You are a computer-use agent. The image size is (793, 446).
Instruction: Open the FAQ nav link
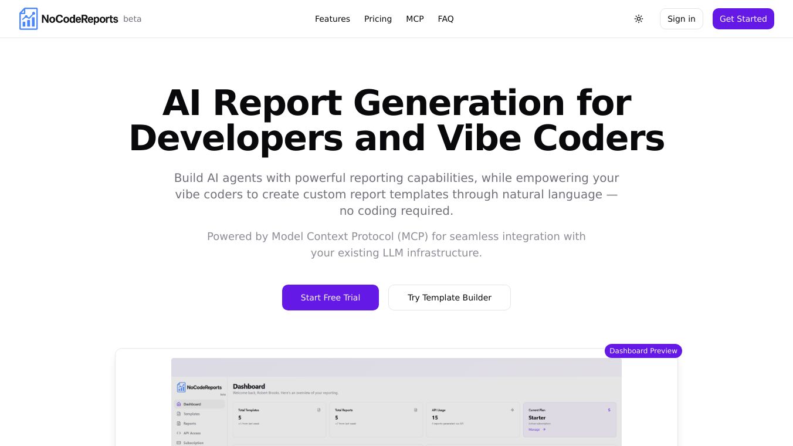pyautogui.click(x=446, y=19)
